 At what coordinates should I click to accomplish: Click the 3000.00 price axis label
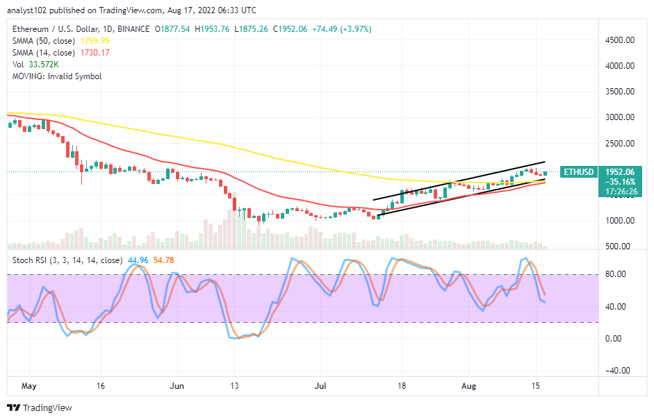click(x=620, y=117)
